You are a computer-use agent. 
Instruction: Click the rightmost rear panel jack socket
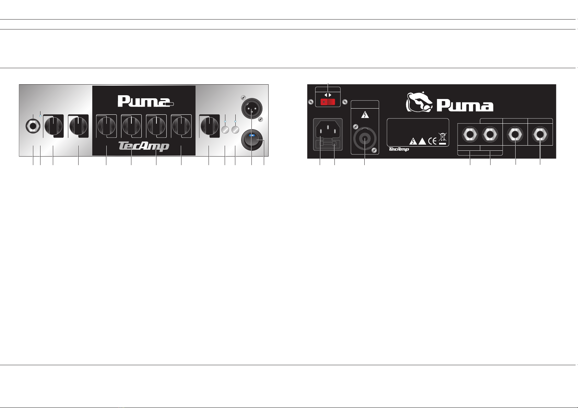coord(540,135)
